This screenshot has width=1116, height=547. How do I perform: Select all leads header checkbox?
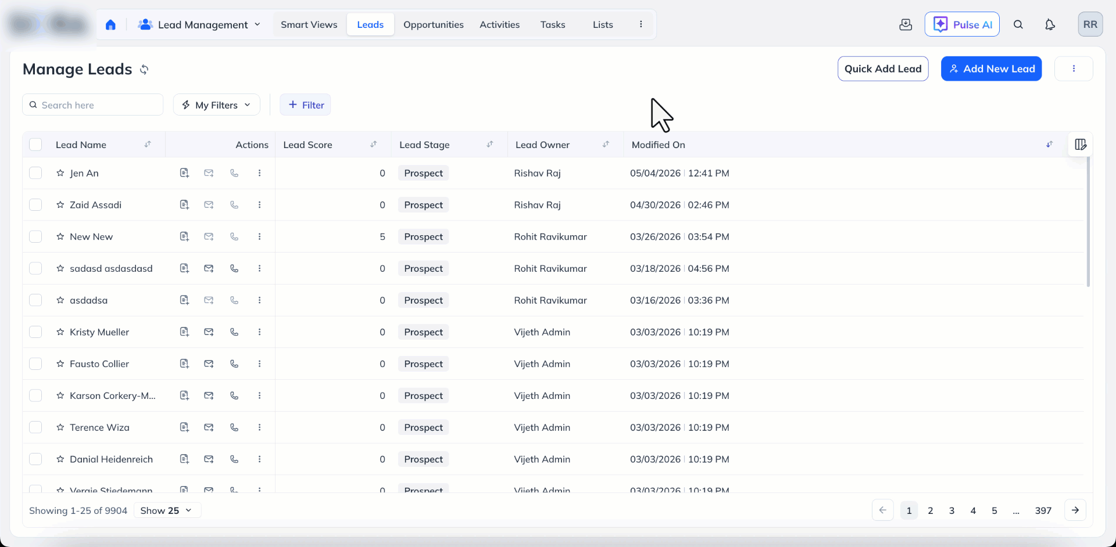[x=35, y=145]
